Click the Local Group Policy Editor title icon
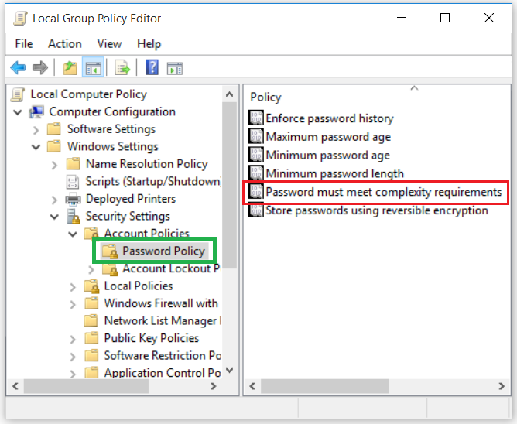517x424 pixels. pyautogui.click(x=20, y=18)
